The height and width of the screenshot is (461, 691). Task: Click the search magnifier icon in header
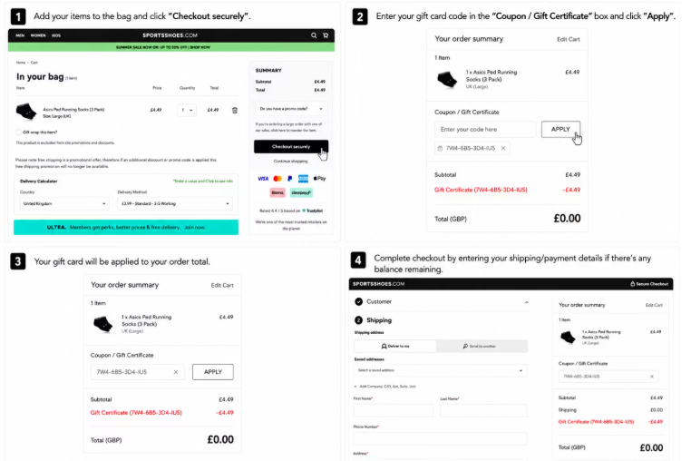314,35
